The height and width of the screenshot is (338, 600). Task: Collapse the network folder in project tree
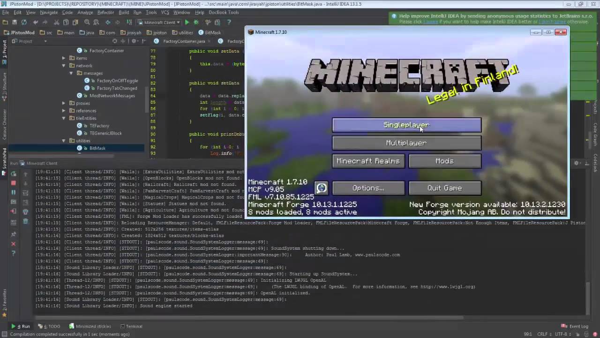[64, 66]
